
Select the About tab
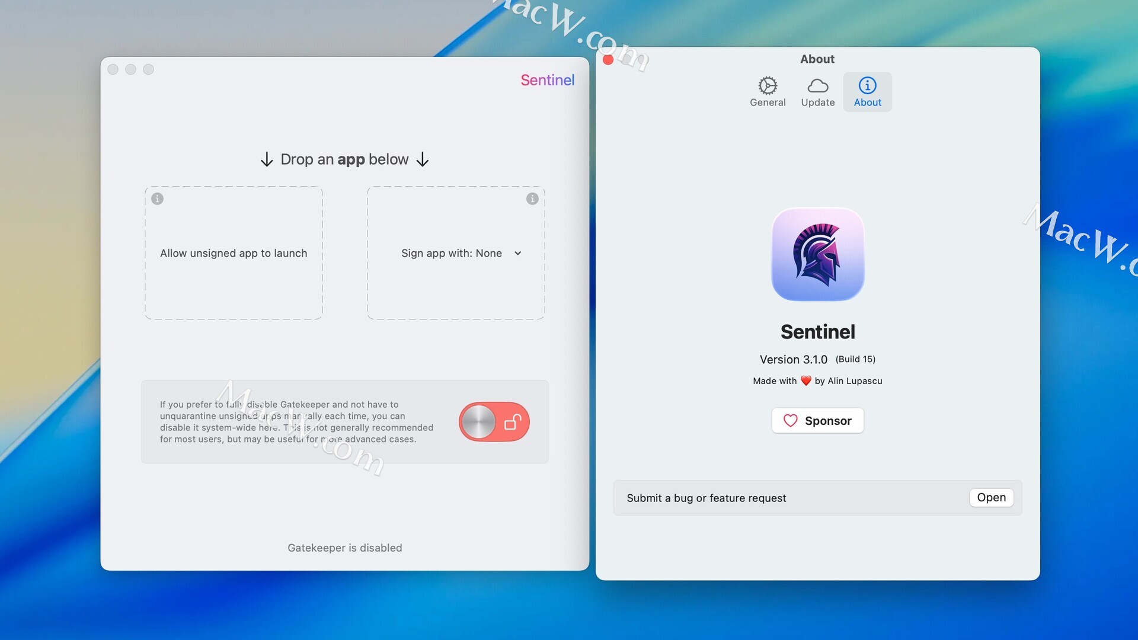click(868, 92)
